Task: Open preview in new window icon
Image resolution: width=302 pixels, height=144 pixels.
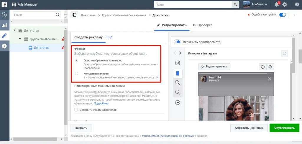Action: 285,53
